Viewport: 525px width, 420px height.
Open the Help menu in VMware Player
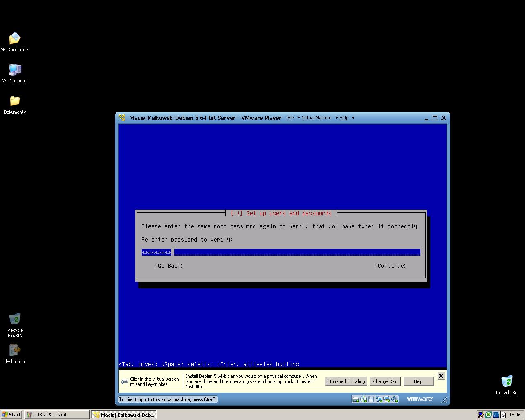pos(344,118)
